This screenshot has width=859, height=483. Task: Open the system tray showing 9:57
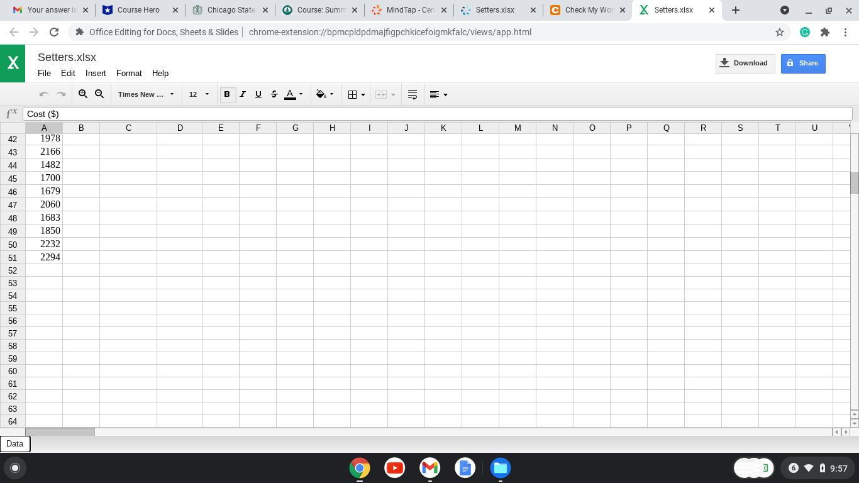[x=817, y=468]
